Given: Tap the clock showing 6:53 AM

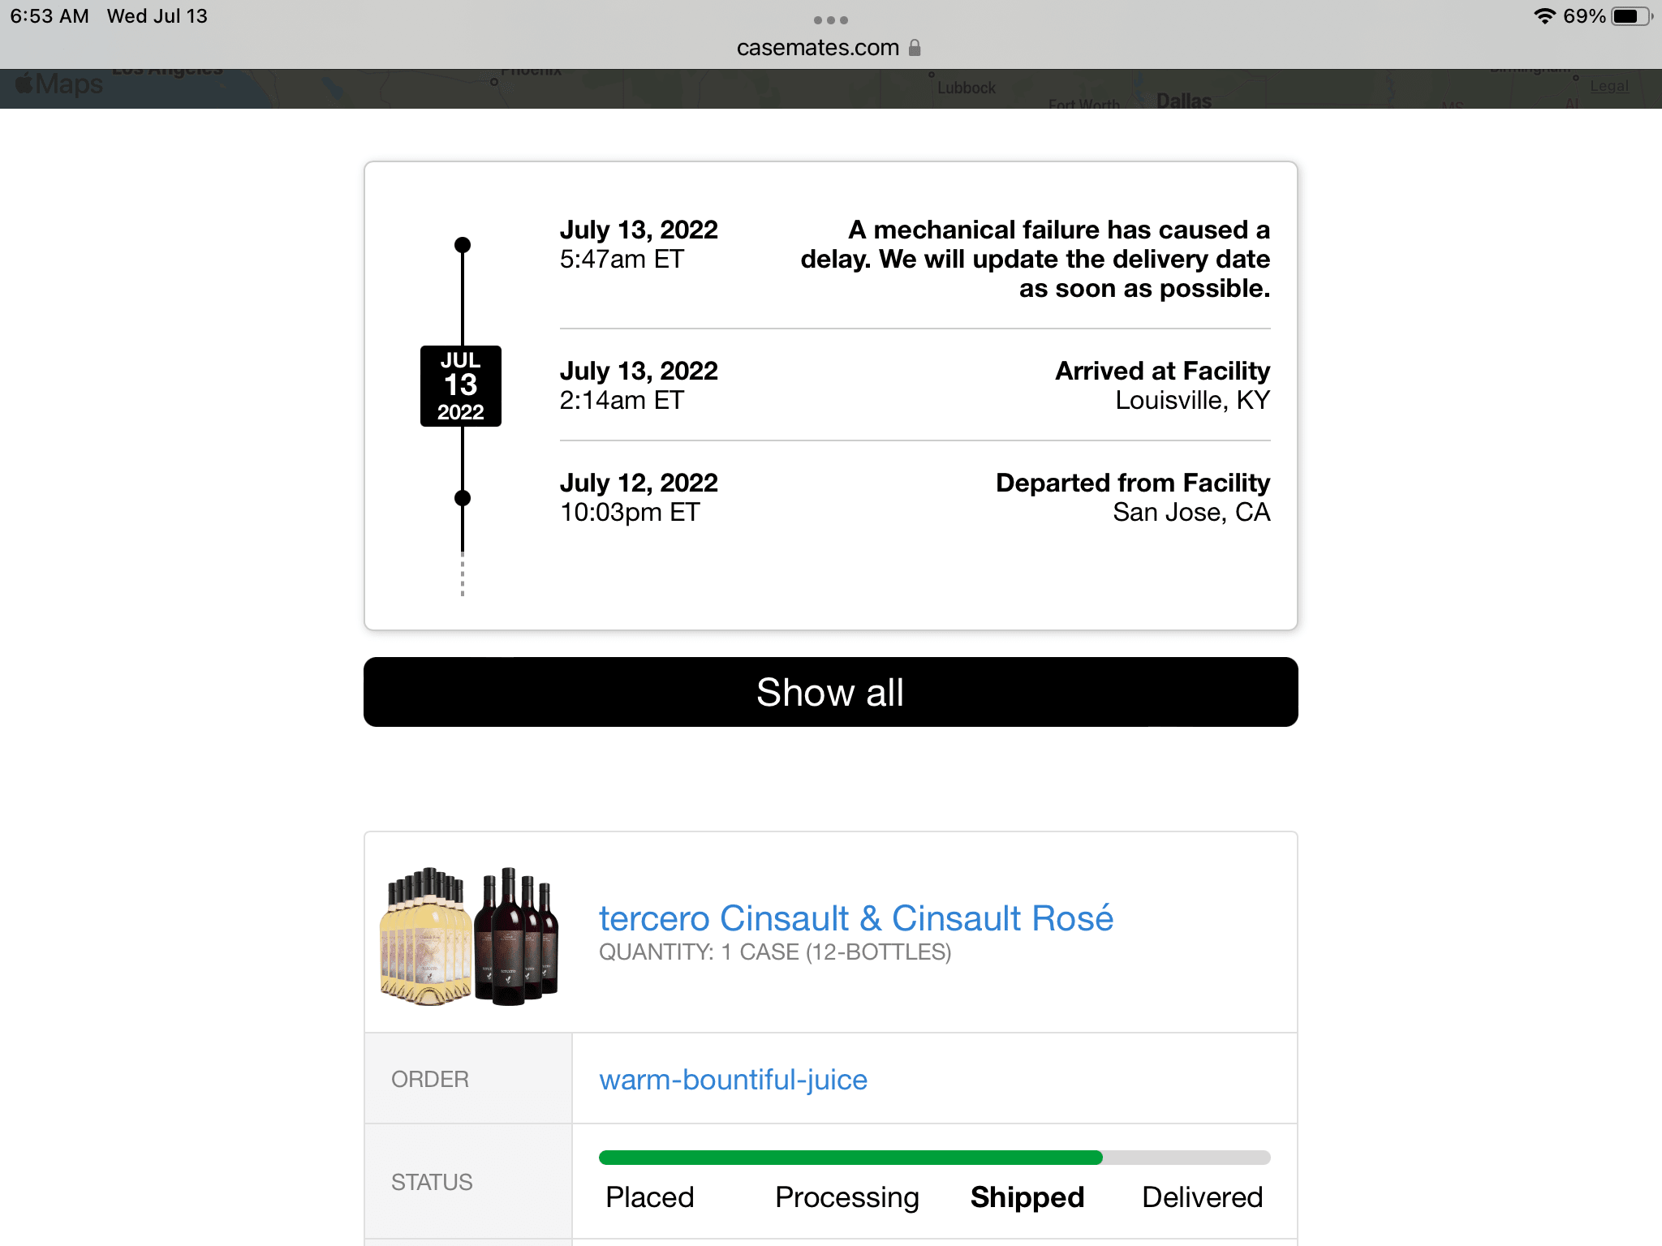Looking at the screenshot, I should pyautogui.click(x=50, y=15).
